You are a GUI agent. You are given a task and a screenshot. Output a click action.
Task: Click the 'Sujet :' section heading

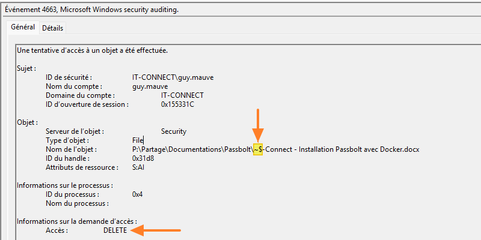click(x=26, y=68)
